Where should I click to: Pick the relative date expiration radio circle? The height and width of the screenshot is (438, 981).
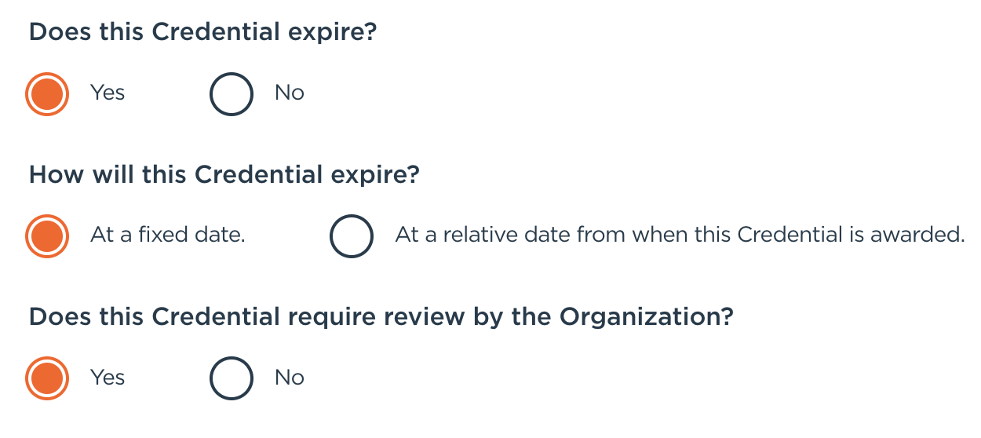[352, 235]
